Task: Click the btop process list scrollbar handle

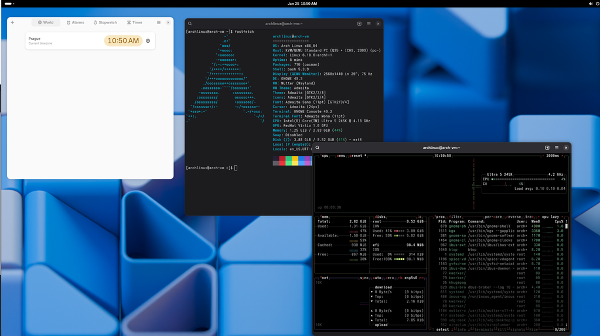Action: pyautogui.click(x=567, y=227)
